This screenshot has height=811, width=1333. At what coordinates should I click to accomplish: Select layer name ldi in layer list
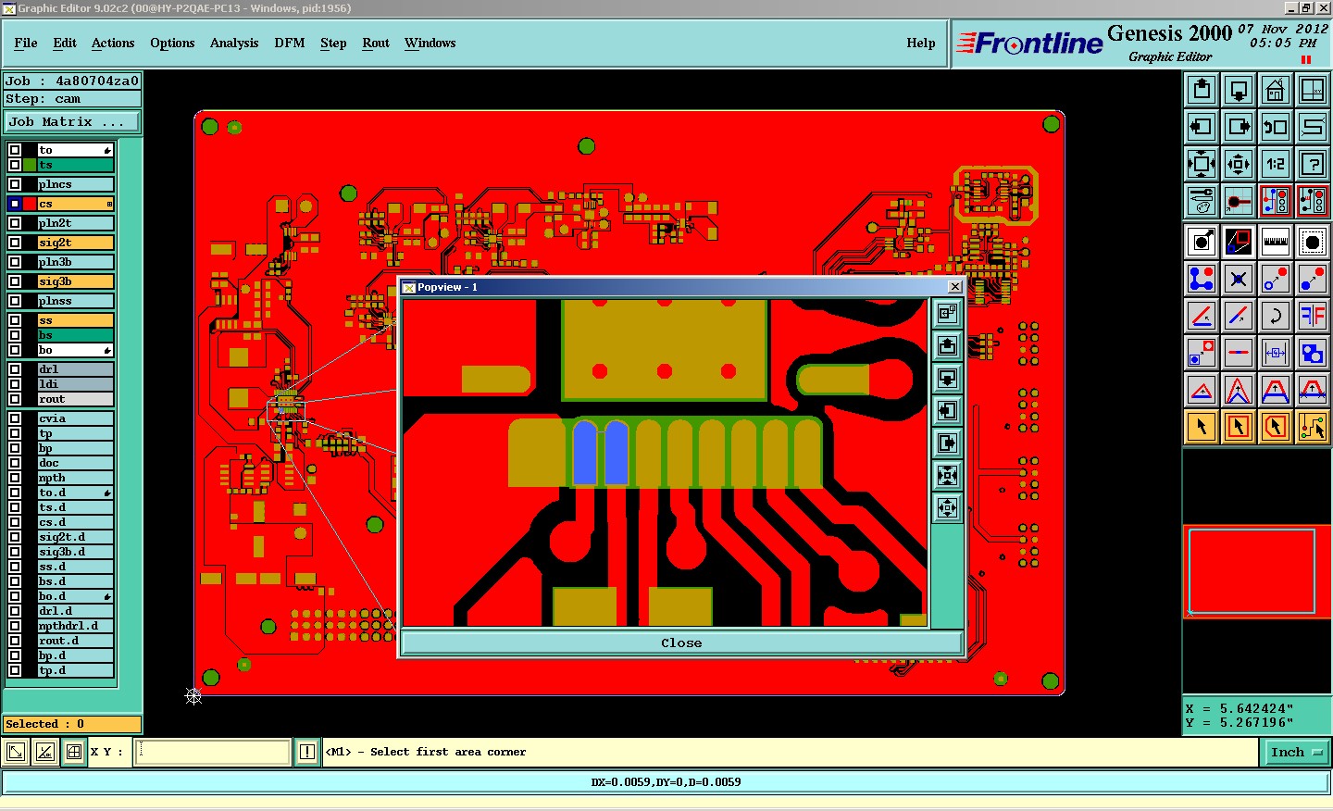pyautogui.click(x=75, y=384)
